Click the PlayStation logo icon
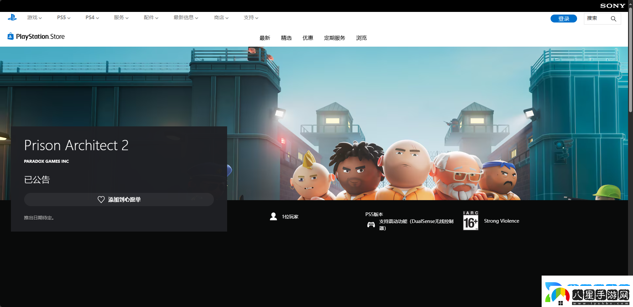 pyautogui.click(x=12, y=18)
